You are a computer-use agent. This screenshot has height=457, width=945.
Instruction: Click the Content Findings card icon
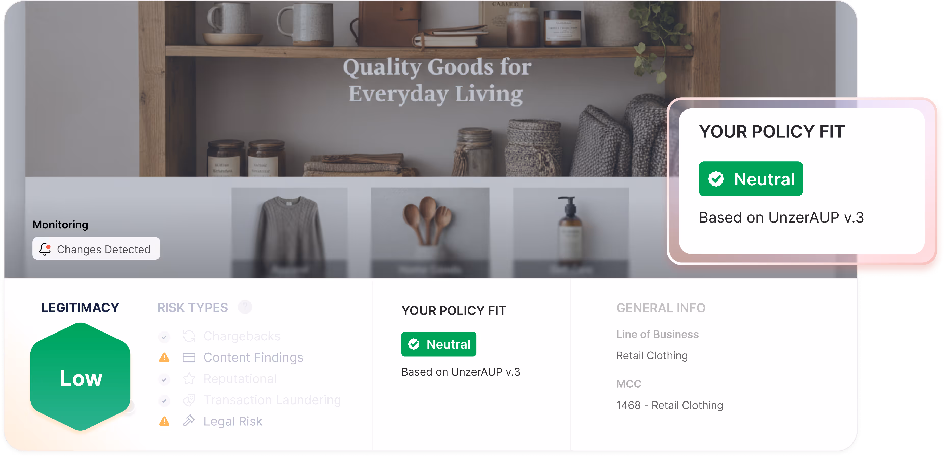point(189,357)
